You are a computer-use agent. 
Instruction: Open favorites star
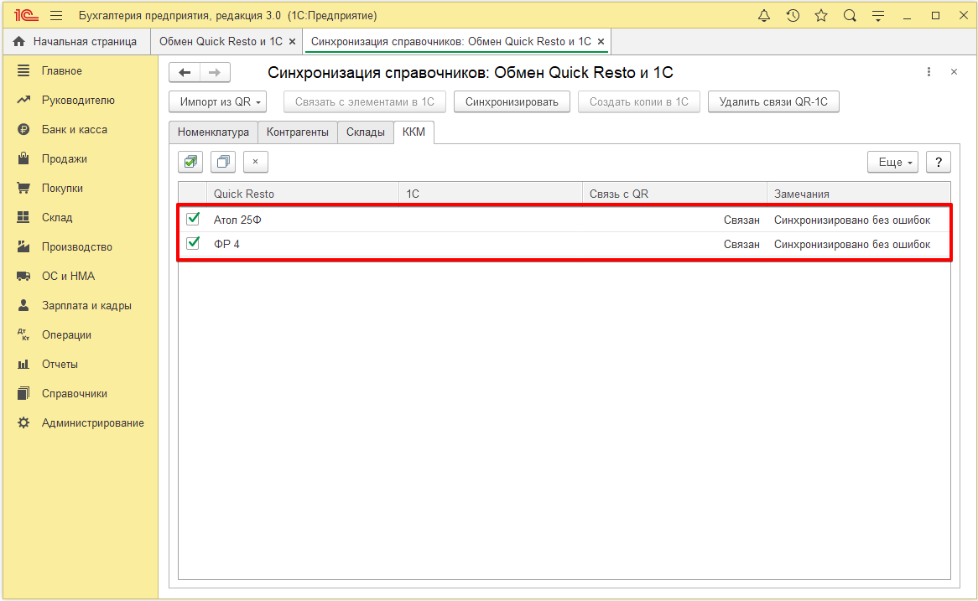click(821, 16)
